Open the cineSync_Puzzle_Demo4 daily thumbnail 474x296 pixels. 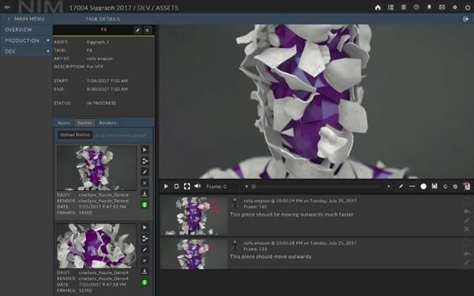tap(96, 246)
